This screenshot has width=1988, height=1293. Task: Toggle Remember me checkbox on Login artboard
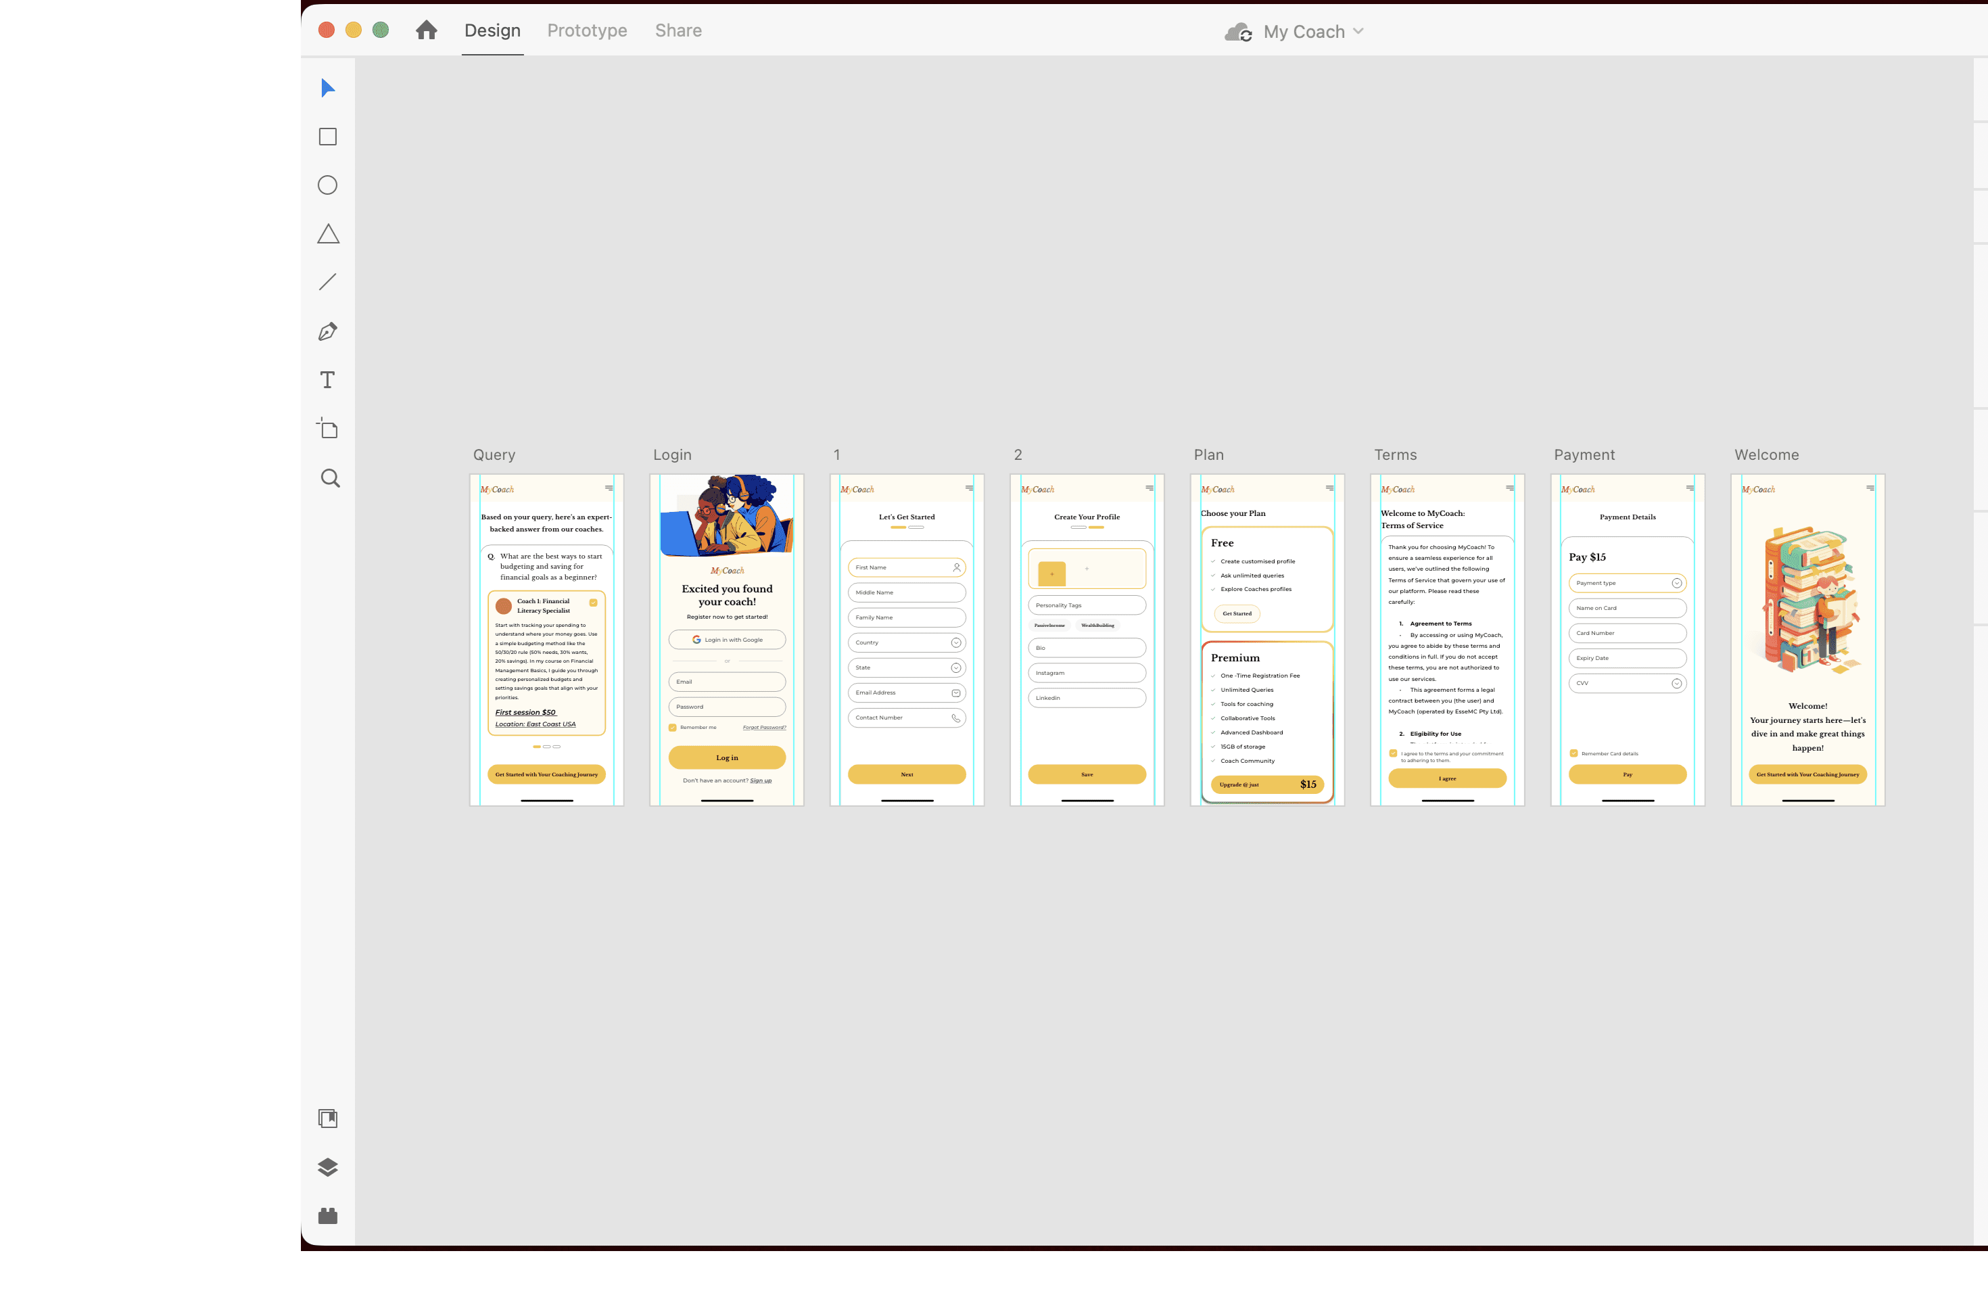[672, 728]
